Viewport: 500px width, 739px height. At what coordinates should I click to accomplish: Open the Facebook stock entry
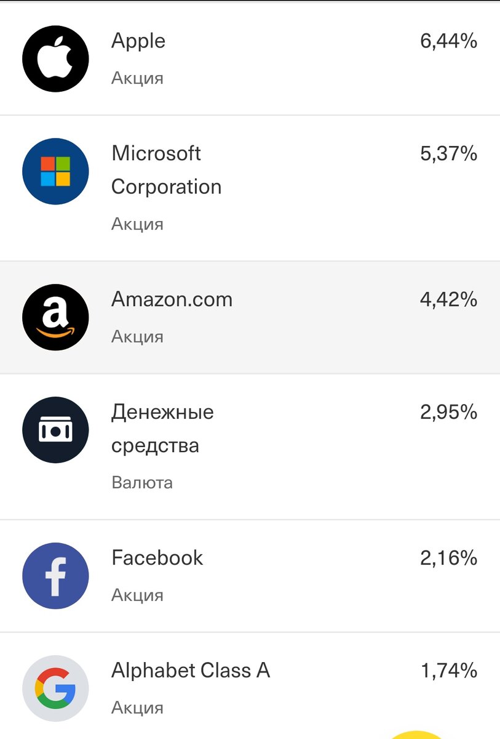pos(250,576)
